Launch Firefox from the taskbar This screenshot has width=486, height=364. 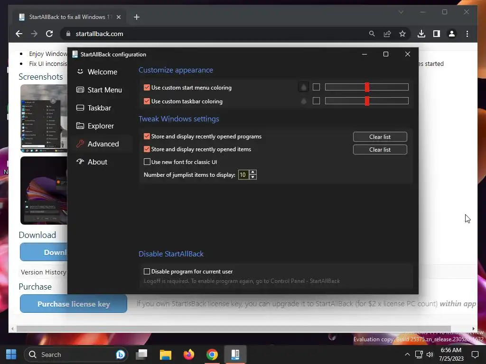[x=189, y=355]
